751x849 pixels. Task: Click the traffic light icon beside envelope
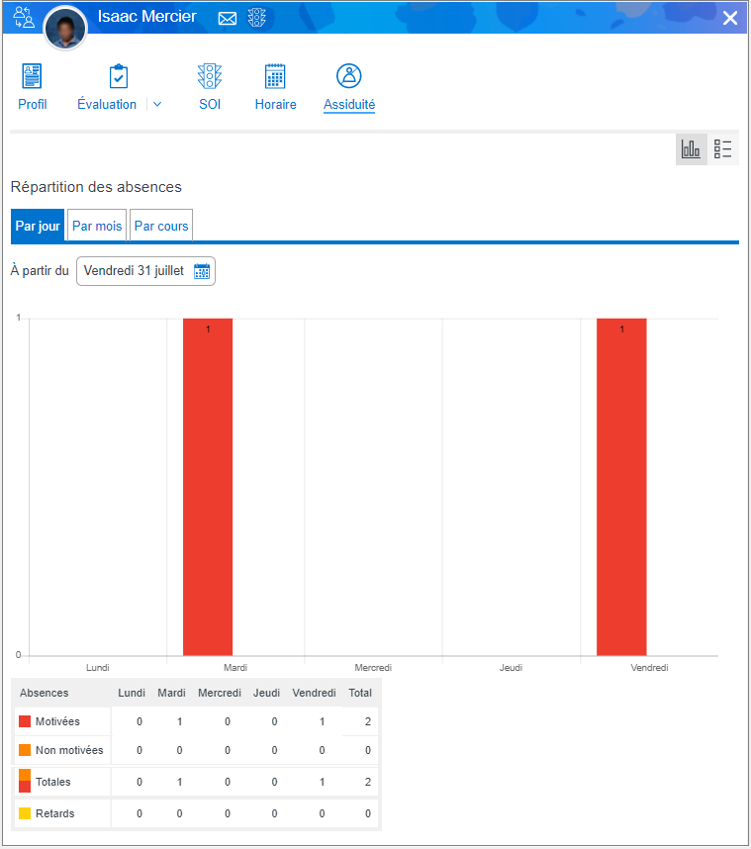[x=257, y=18]
